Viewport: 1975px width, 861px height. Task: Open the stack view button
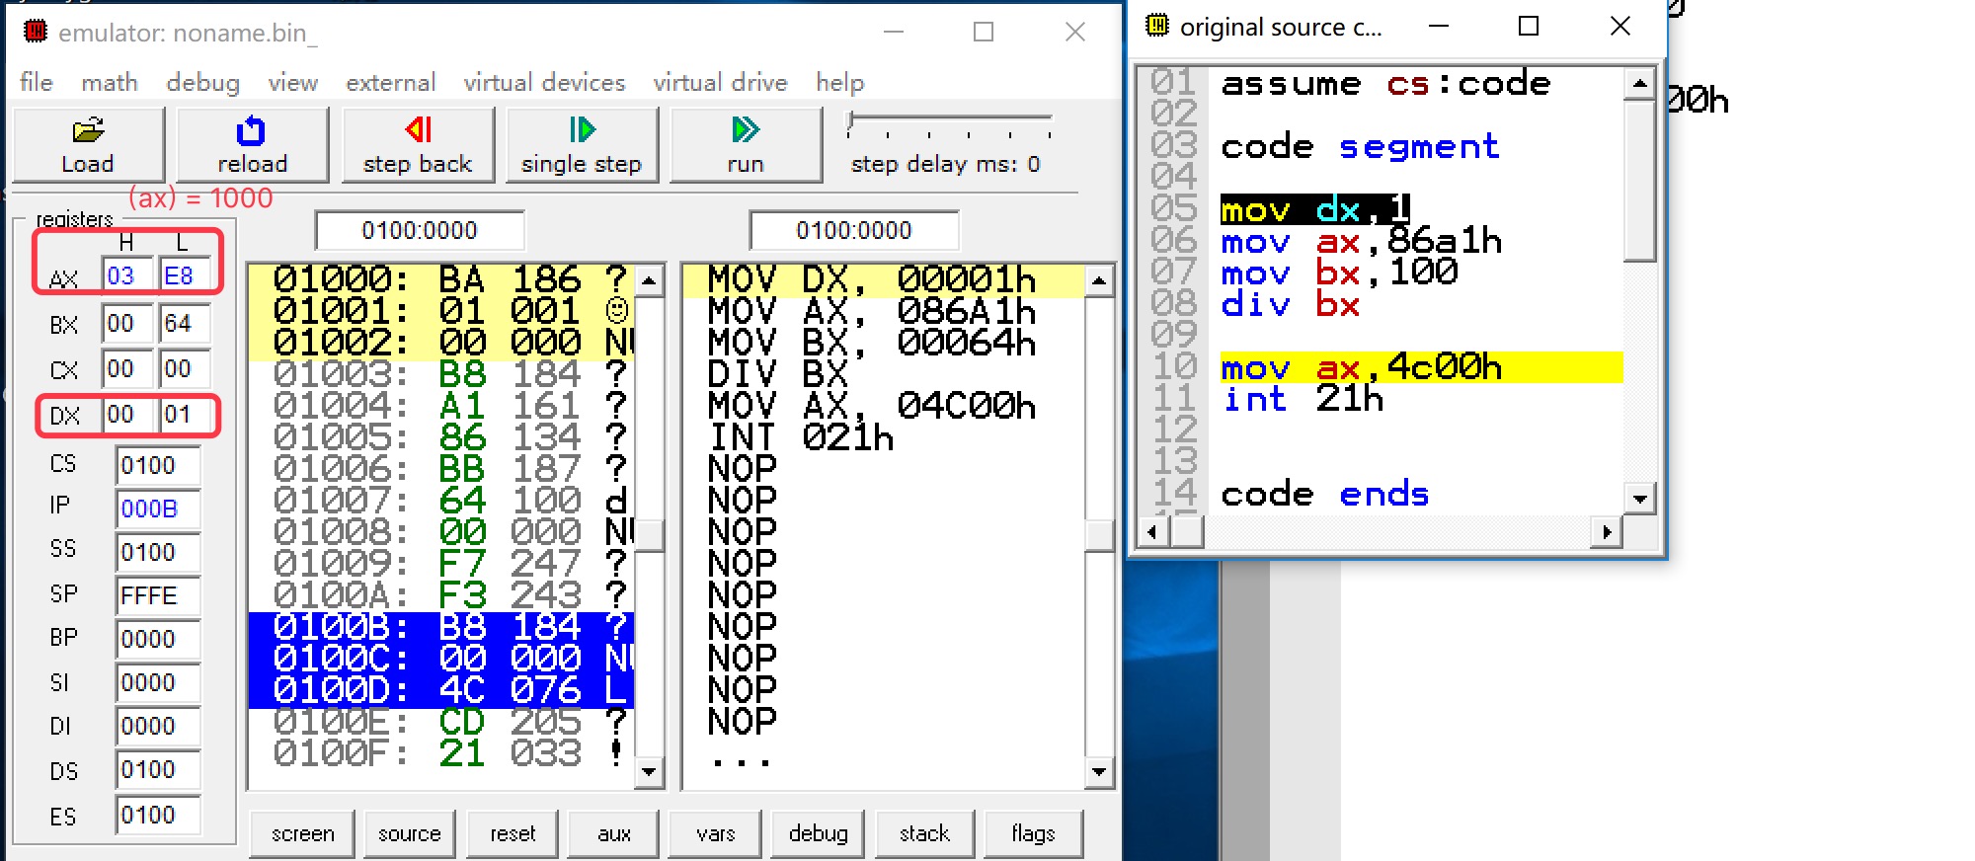click(x=925, y=834)
